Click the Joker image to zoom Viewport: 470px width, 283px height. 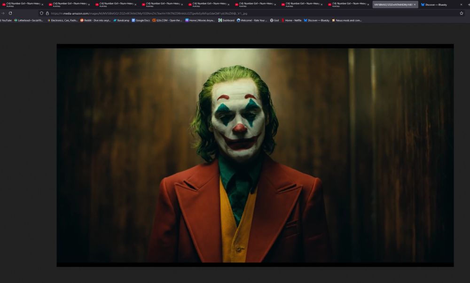[x=255, y=155]
